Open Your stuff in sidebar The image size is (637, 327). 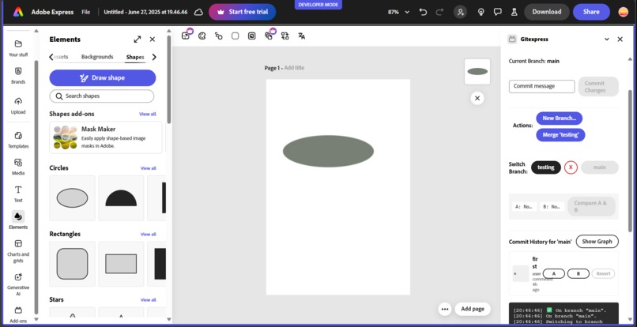tap(18, 48)
